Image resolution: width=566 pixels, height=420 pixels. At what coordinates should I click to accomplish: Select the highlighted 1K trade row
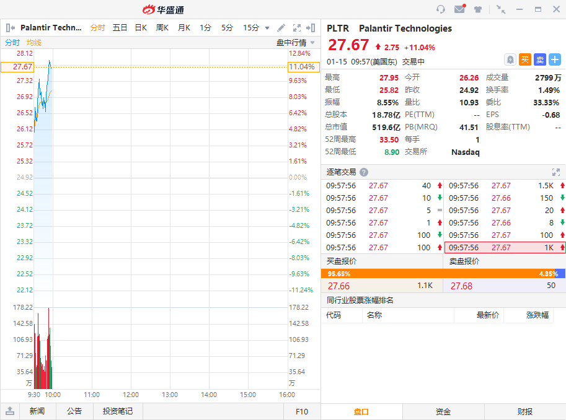coord(505,247)
